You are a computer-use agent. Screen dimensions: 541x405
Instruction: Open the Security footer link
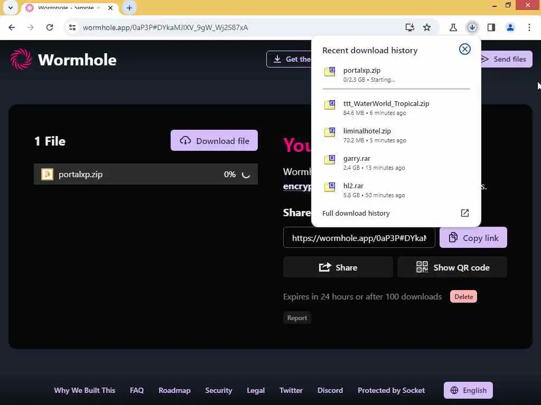(x=218, y=390)
